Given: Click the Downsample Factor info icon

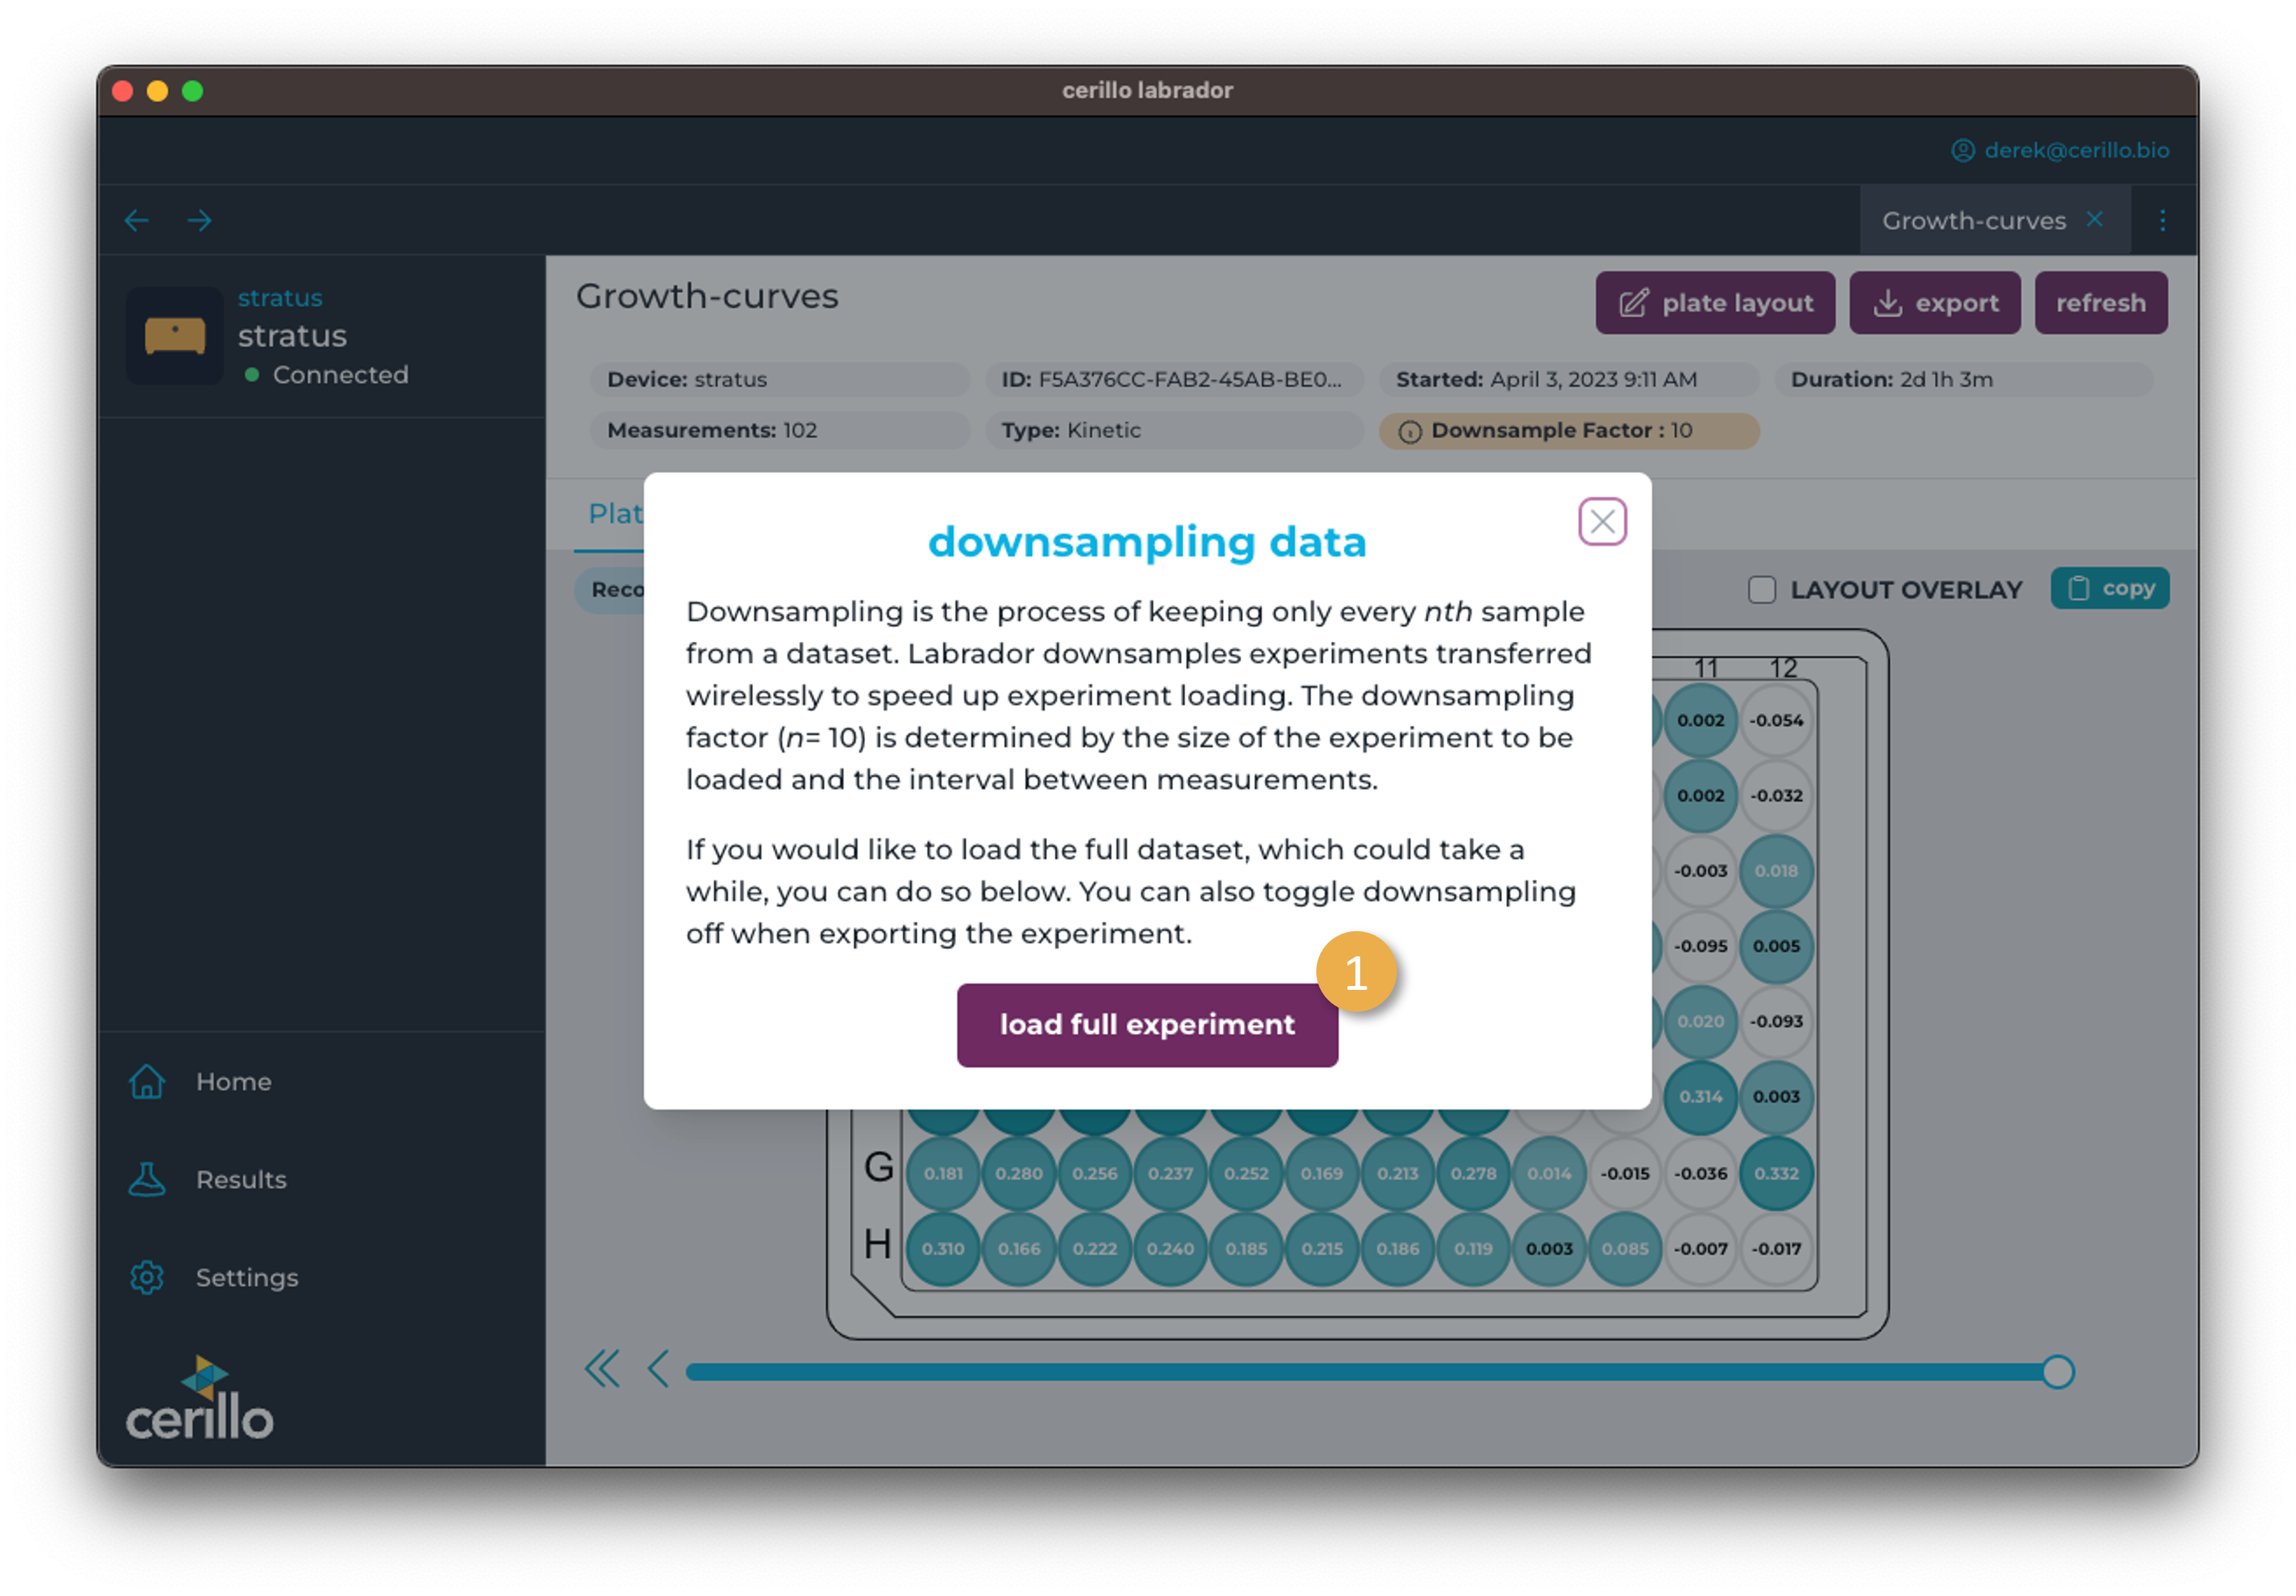Looking at the screenshot, I should [1412, 431].
